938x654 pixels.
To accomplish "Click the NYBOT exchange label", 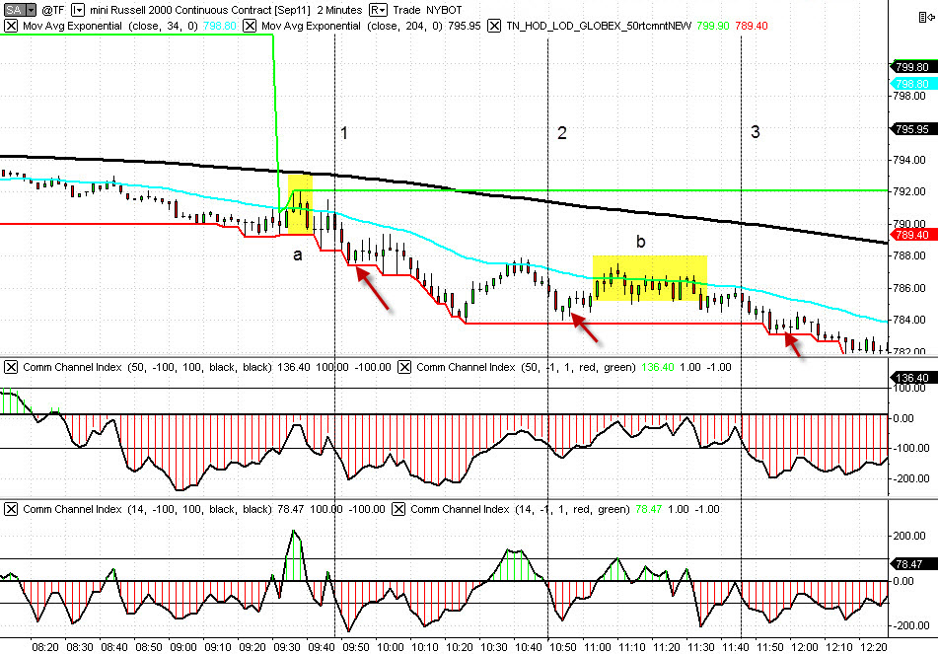I will click(444, 10).
